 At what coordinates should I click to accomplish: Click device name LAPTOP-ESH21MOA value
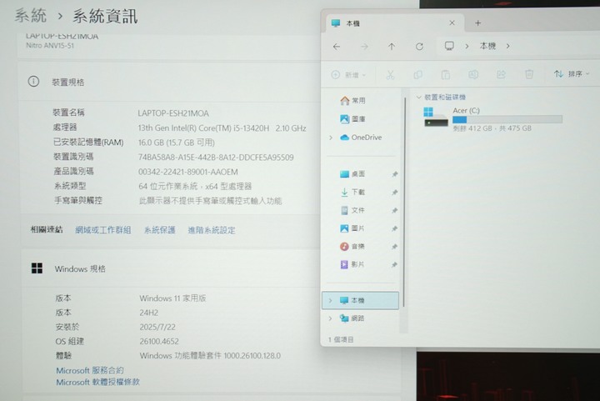coord(173,113)
